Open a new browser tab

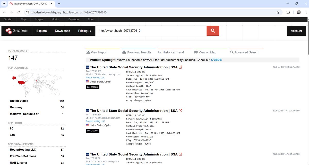click(59, 4)
